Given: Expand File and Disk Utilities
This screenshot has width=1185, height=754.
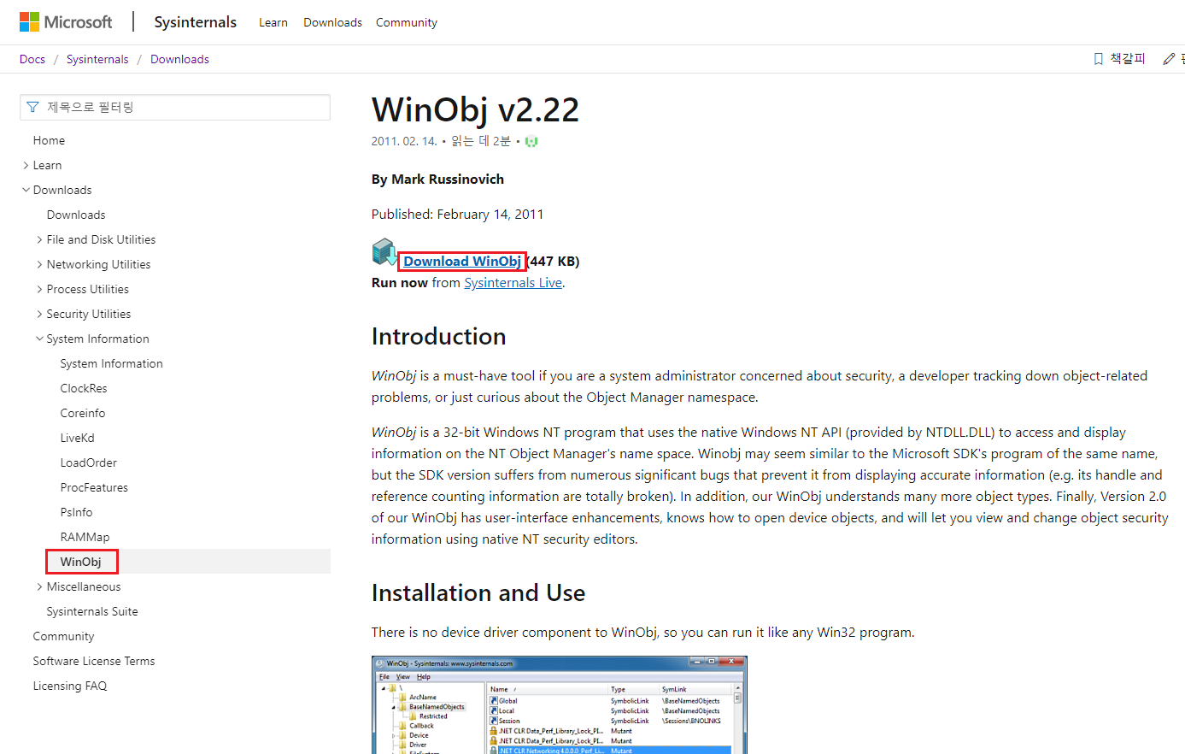Looking at the screenshot, I should pos(39,239).
